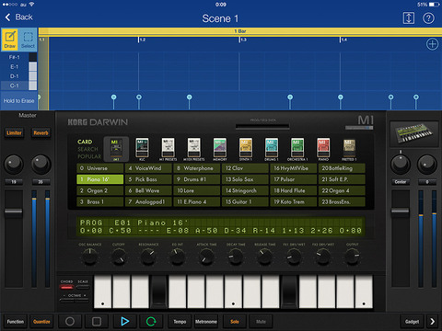Click the OUTPUT knob
The image size is (442, 331).
(x=352, y=257)
